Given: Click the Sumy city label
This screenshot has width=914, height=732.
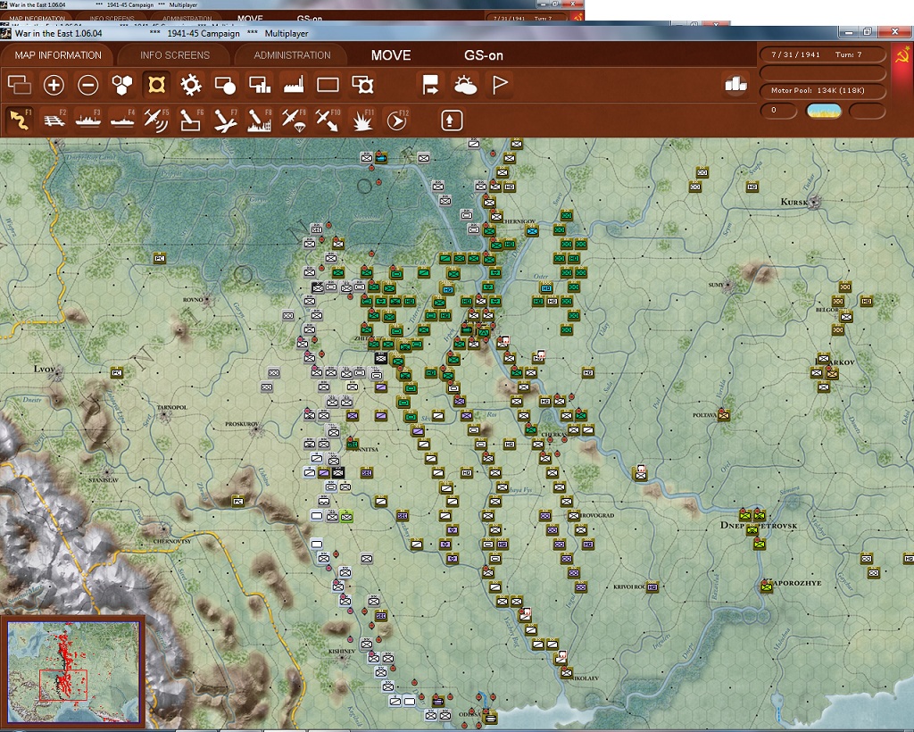Looking at the screenshot, I should [716, 285].
